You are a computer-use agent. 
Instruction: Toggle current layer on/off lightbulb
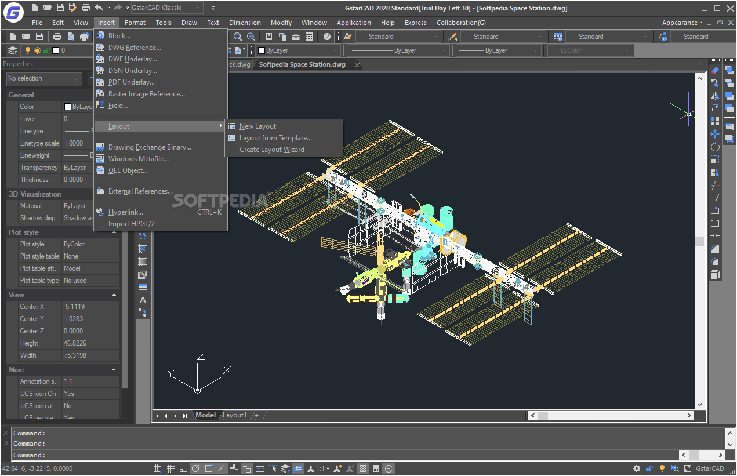point(28,50)
